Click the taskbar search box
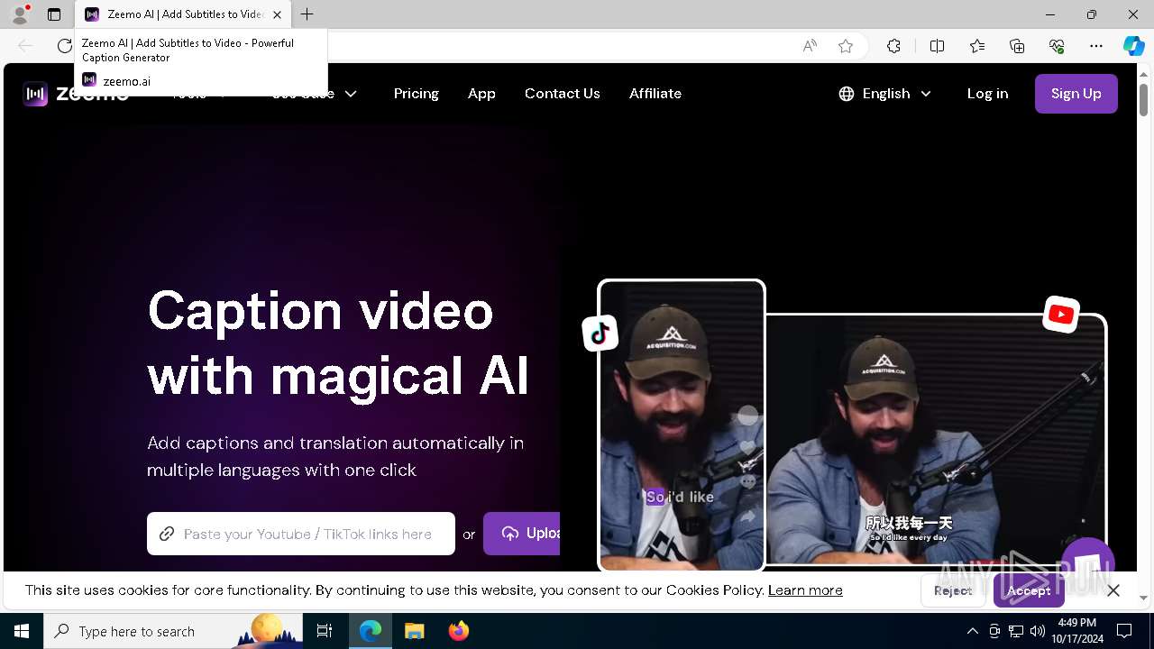Screen dimensions: 1154x649 pyautogui.click(x=173, y=631)
